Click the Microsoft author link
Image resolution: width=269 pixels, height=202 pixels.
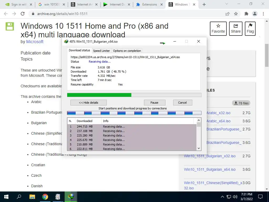point(35,42)
